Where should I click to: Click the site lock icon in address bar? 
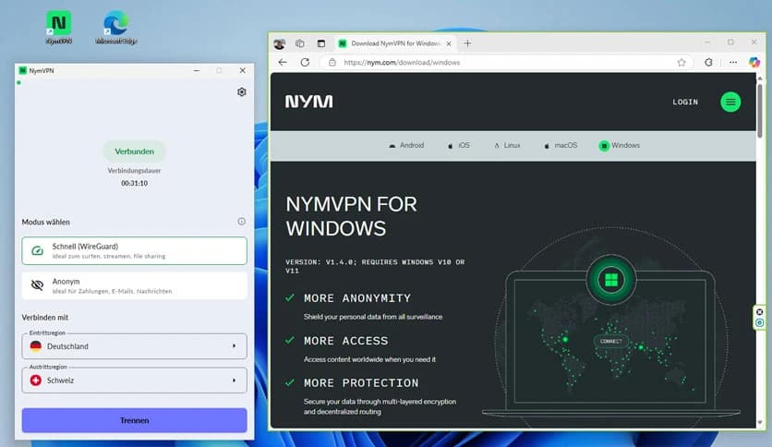[332, 63]
